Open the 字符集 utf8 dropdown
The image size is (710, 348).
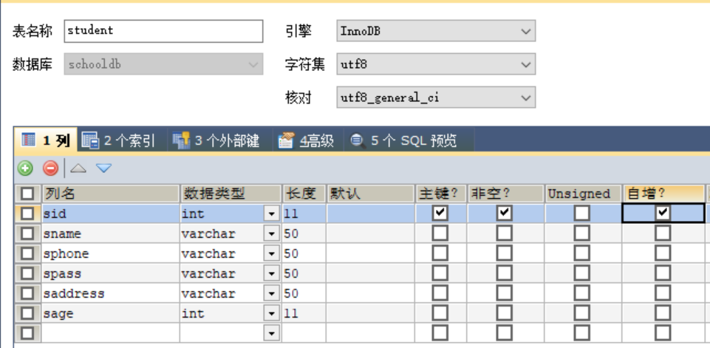[x=436, y=64]
